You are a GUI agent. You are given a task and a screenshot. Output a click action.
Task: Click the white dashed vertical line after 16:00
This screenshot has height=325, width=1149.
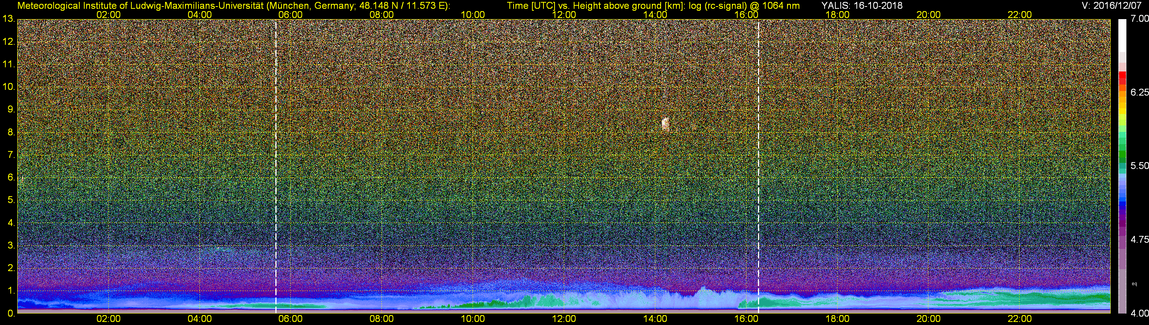coord(758,166)
